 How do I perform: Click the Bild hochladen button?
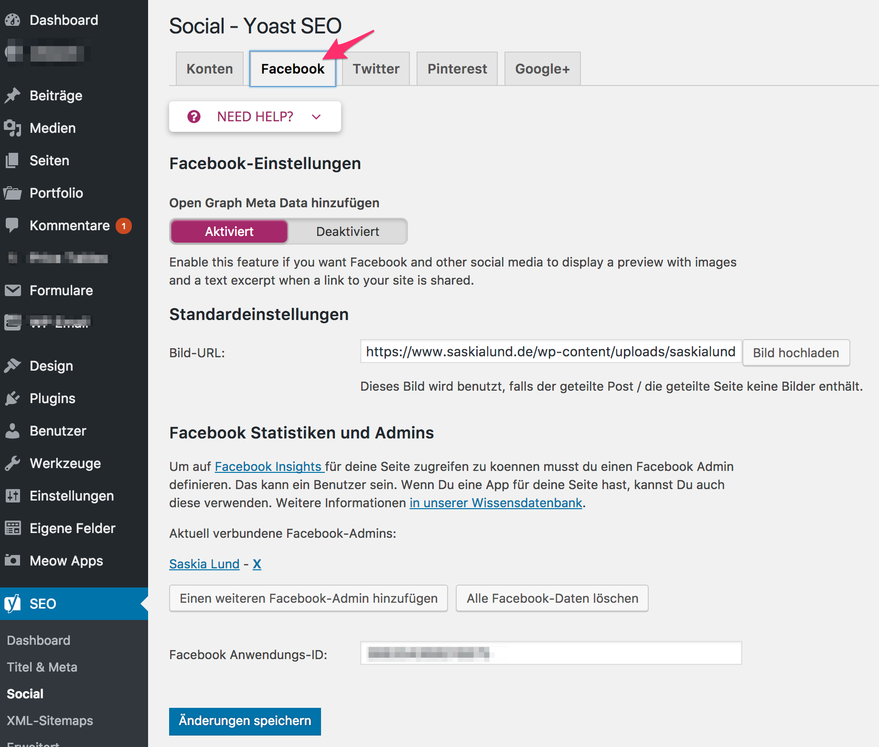(x=796, y=353)
